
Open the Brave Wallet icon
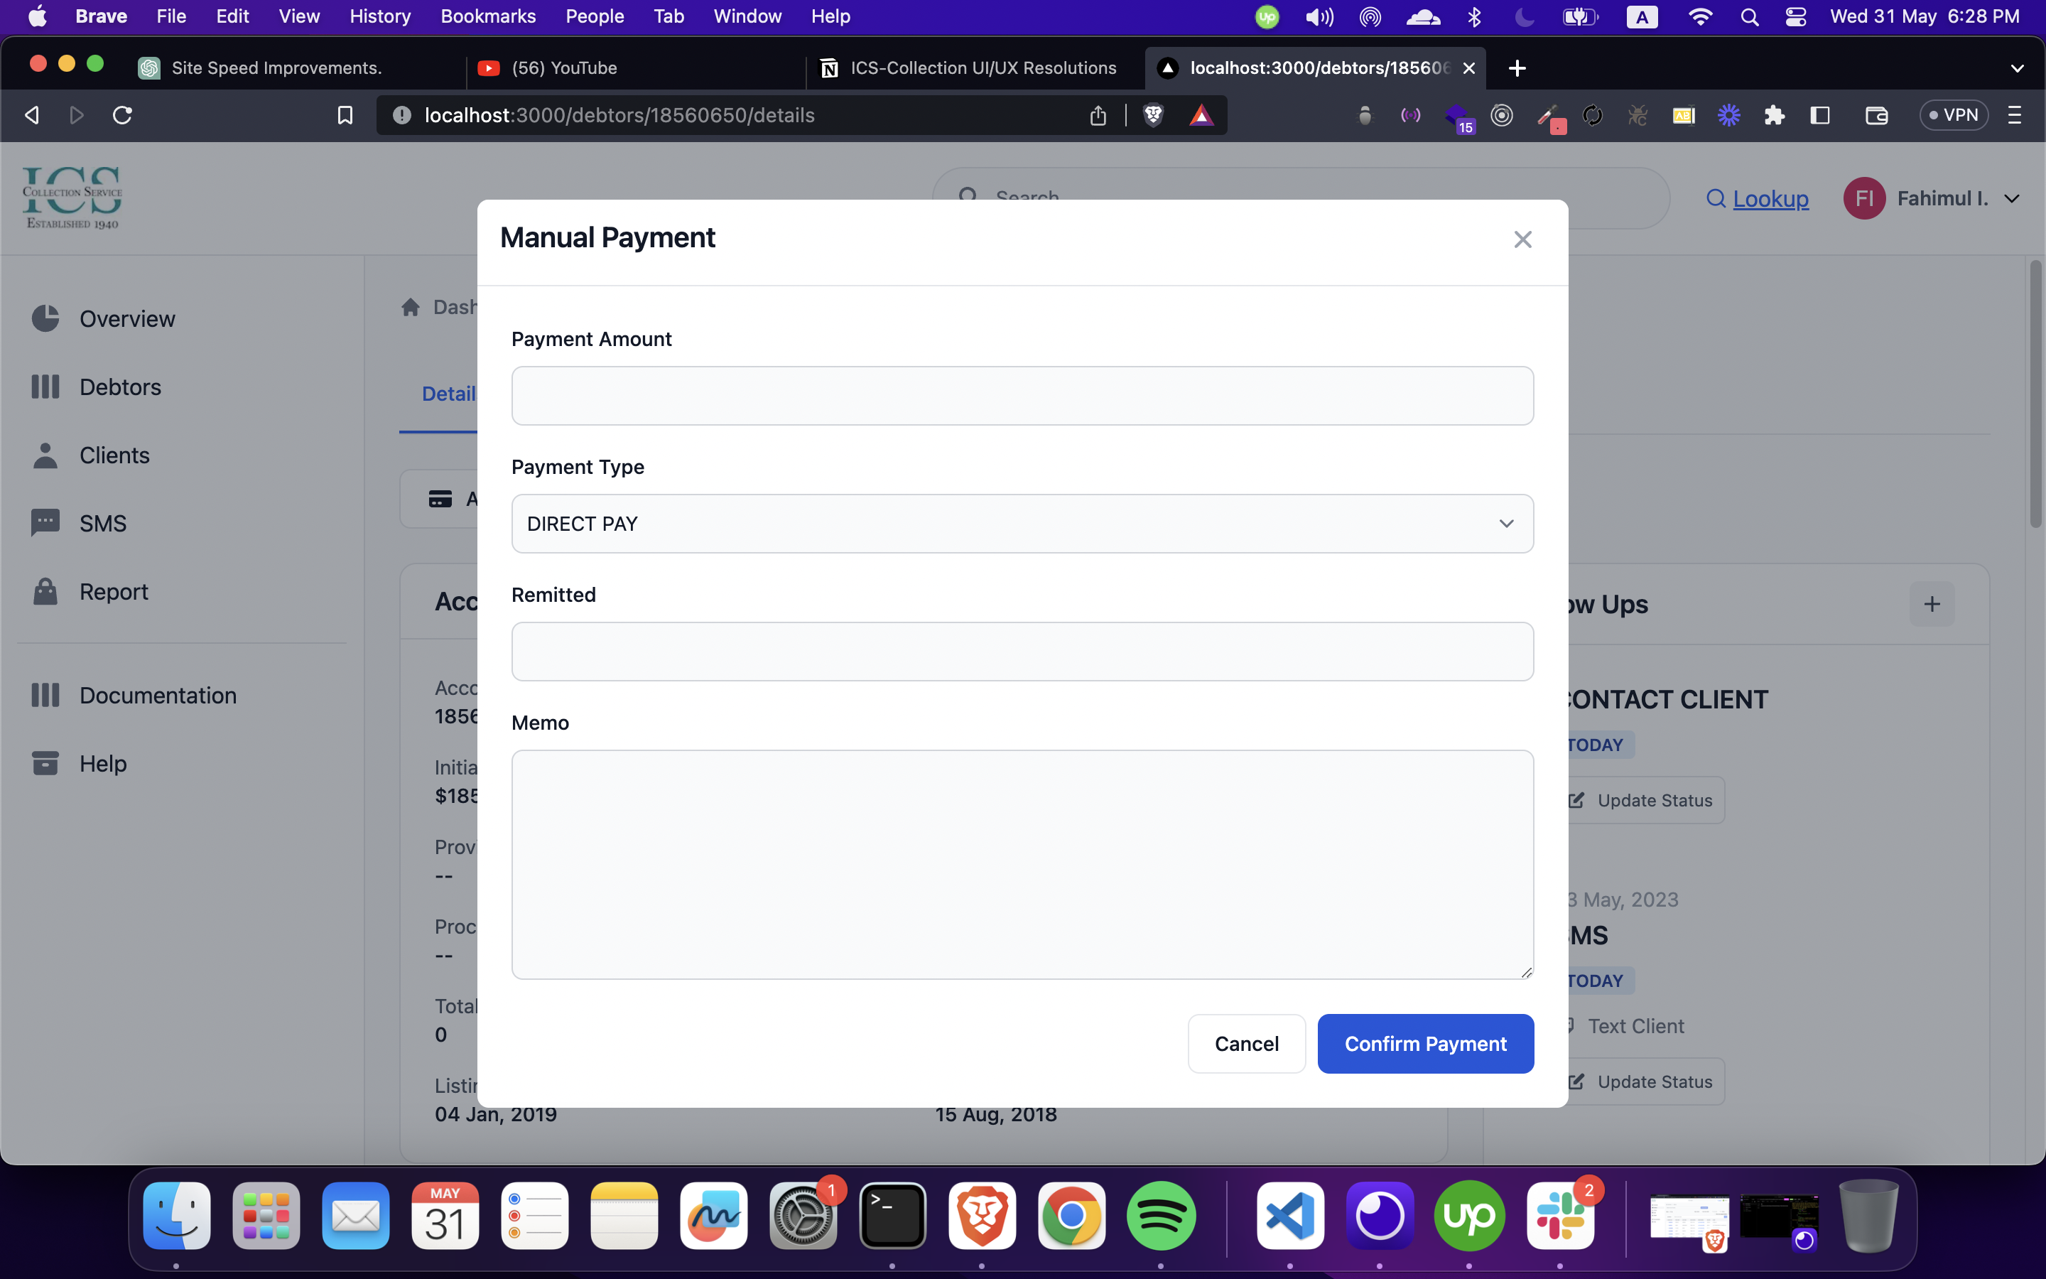pyautogui.click(x=1876, y=115)
